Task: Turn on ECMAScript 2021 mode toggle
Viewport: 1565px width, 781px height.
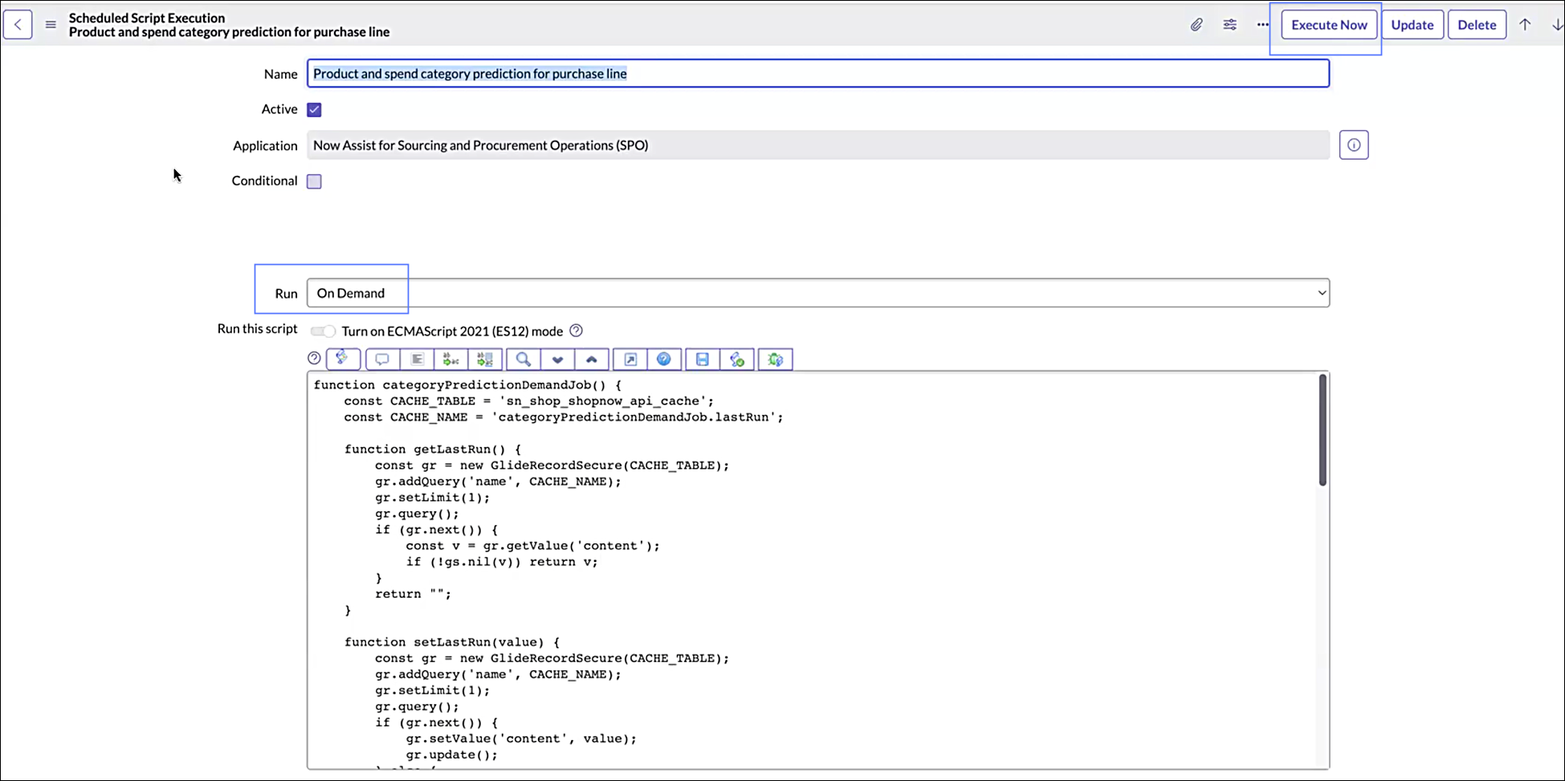Action: [x=323, y=331]
